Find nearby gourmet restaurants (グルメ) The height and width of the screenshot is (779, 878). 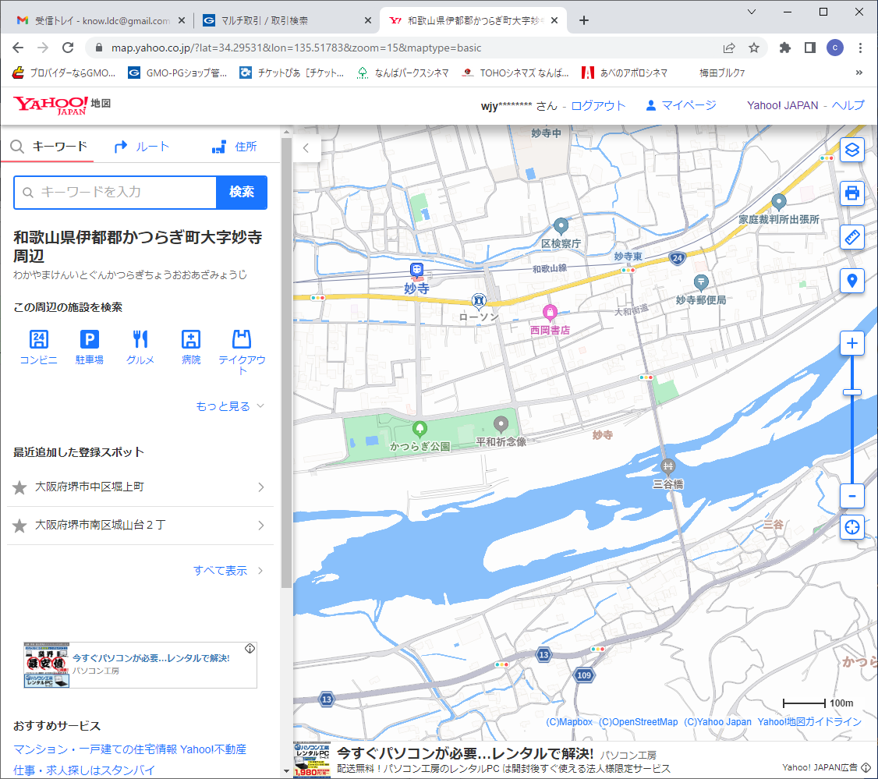point(140,347)
